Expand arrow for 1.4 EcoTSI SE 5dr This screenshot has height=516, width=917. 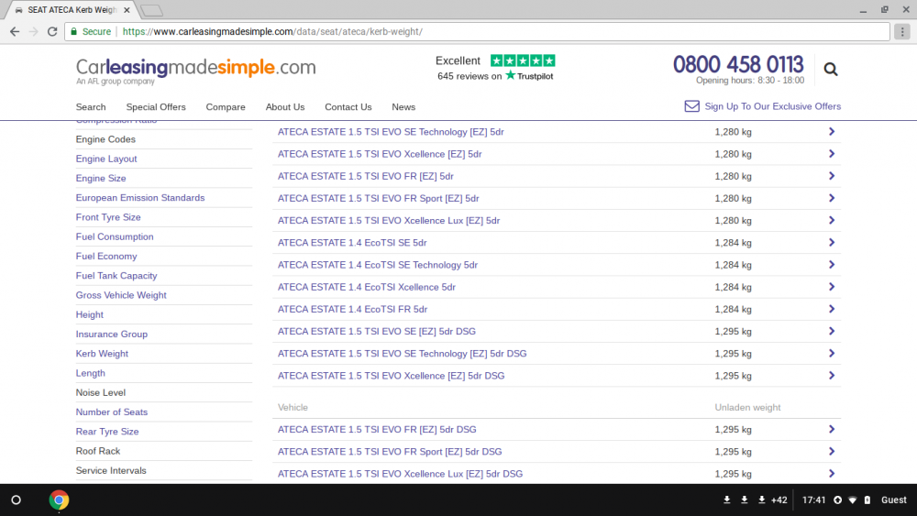click(x=831, y=243)
